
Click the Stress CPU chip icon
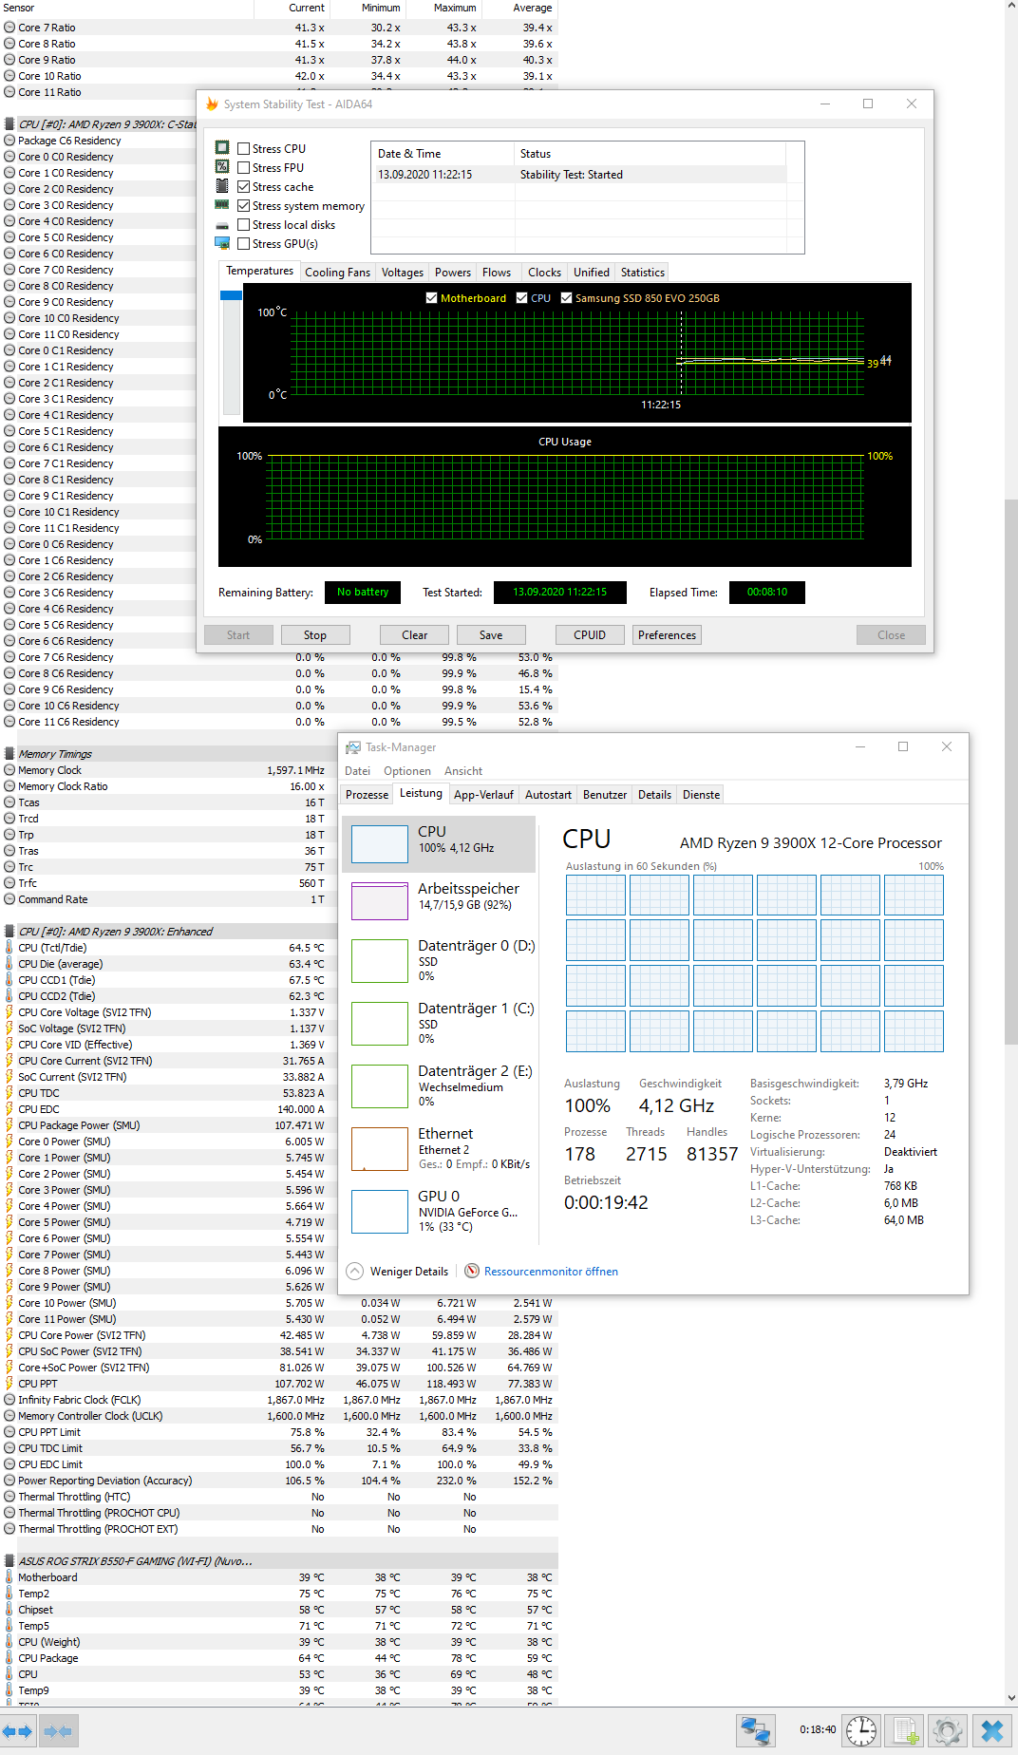222,147
